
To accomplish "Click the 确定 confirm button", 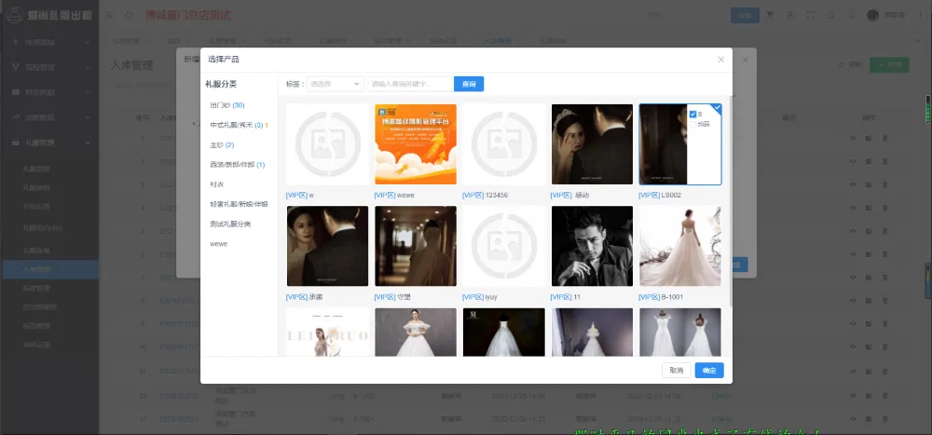I will [x=709, y=370].
